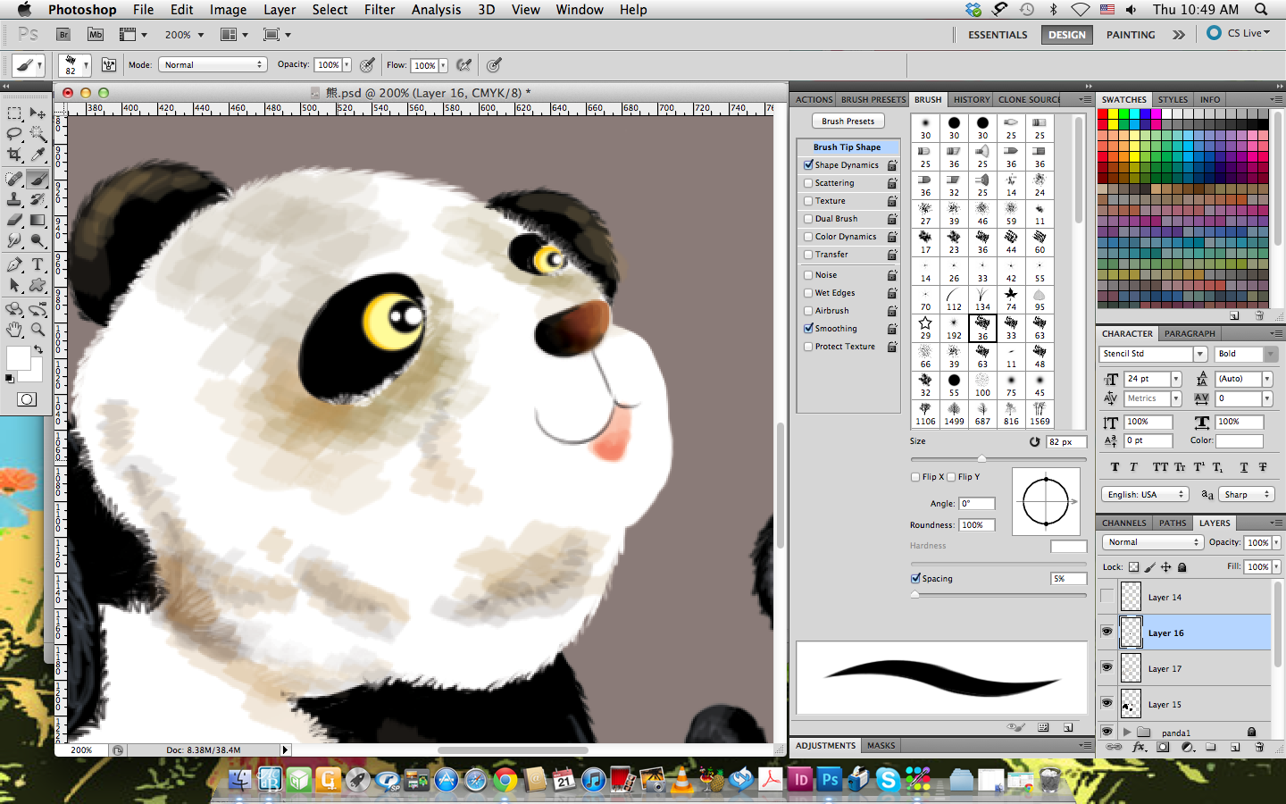Enable Wet Edges checkbox
The height and width of the screenshot is (804, 1286).
click(x=808, y=293)
